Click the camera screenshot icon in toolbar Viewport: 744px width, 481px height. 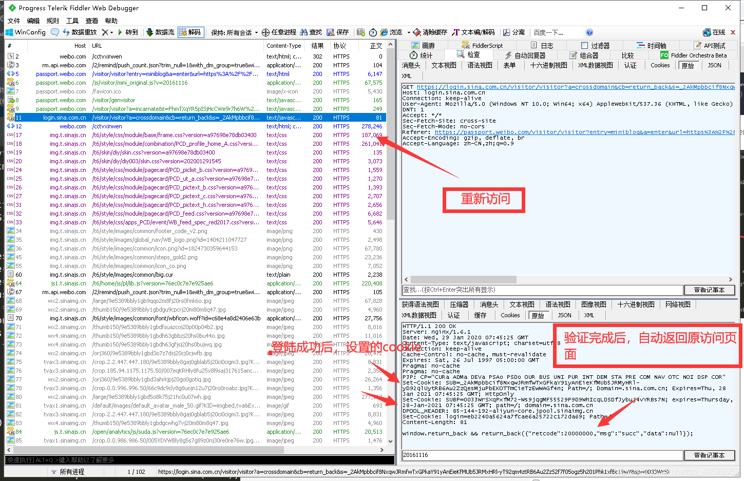(361, 32)
